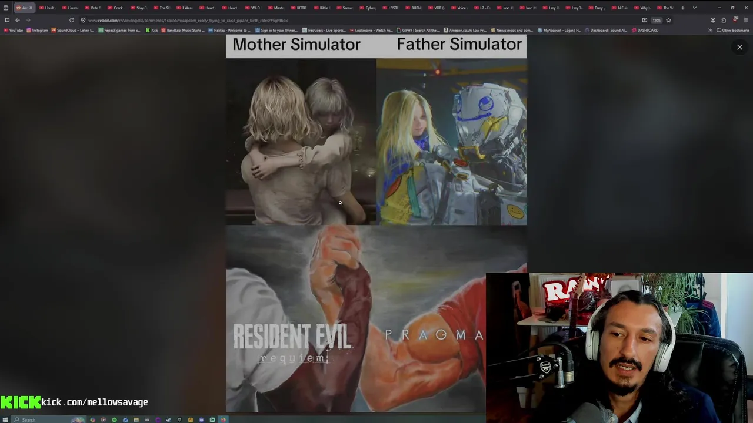Open the Instagram bookmark

point(38,30)
